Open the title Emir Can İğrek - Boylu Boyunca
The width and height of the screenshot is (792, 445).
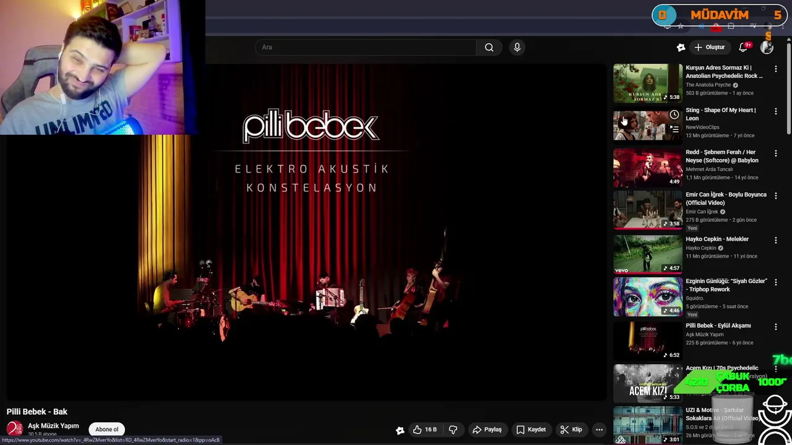726,198
